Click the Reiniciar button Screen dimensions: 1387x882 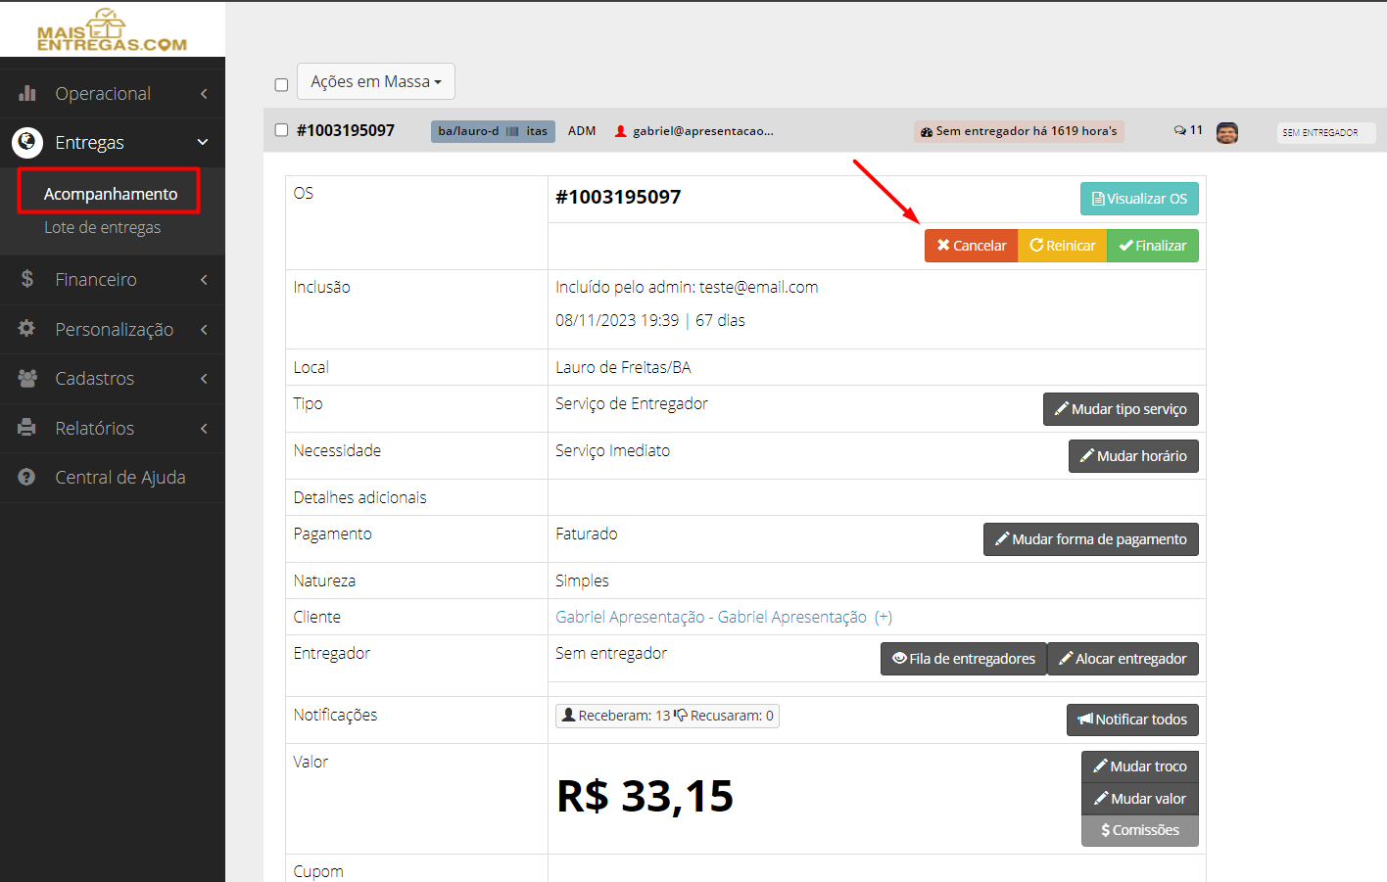tap(1062, 246)
